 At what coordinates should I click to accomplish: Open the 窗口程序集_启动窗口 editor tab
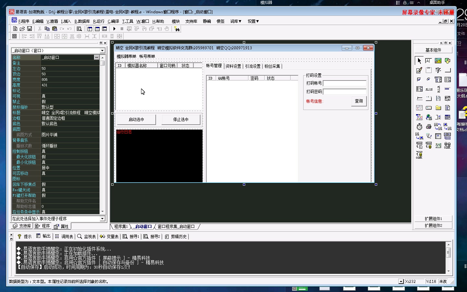click(176, 226)
